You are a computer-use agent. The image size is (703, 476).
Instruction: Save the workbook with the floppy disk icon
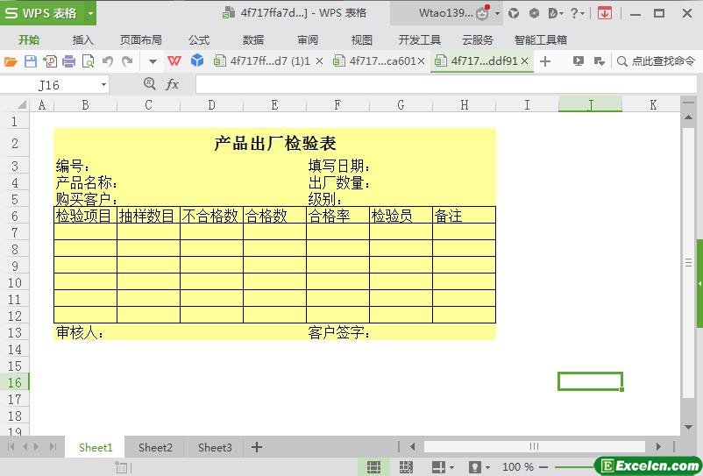coord(31,61)
